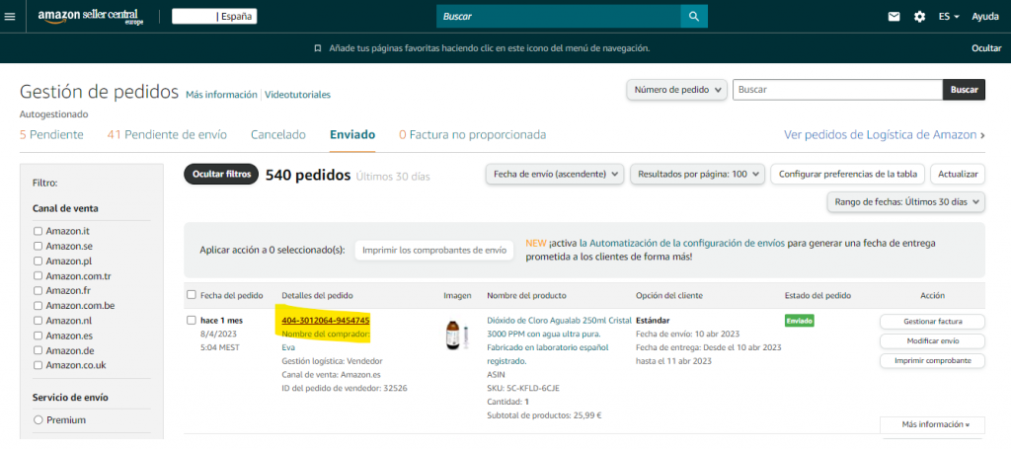Check the Amazon.de filter

tap(39, 350)
